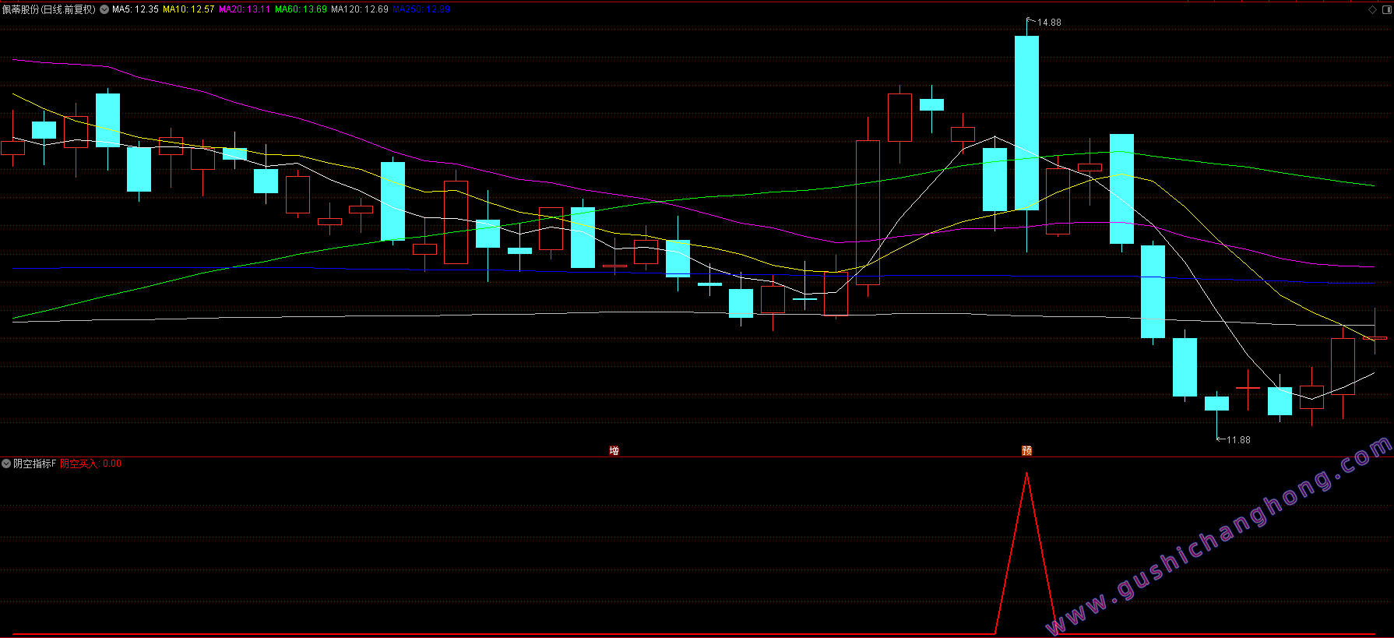The height and width of the screenshot is (638, 1394).
Task: Click the red indicator spike peak
Action: (1026, 474)
